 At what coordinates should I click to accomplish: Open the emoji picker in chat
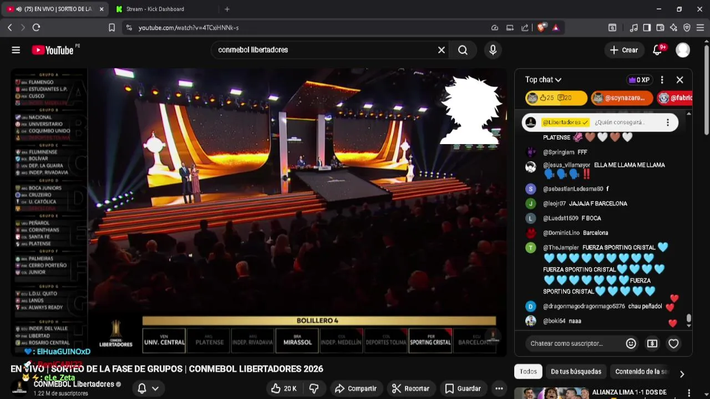[x=631, y=344]
